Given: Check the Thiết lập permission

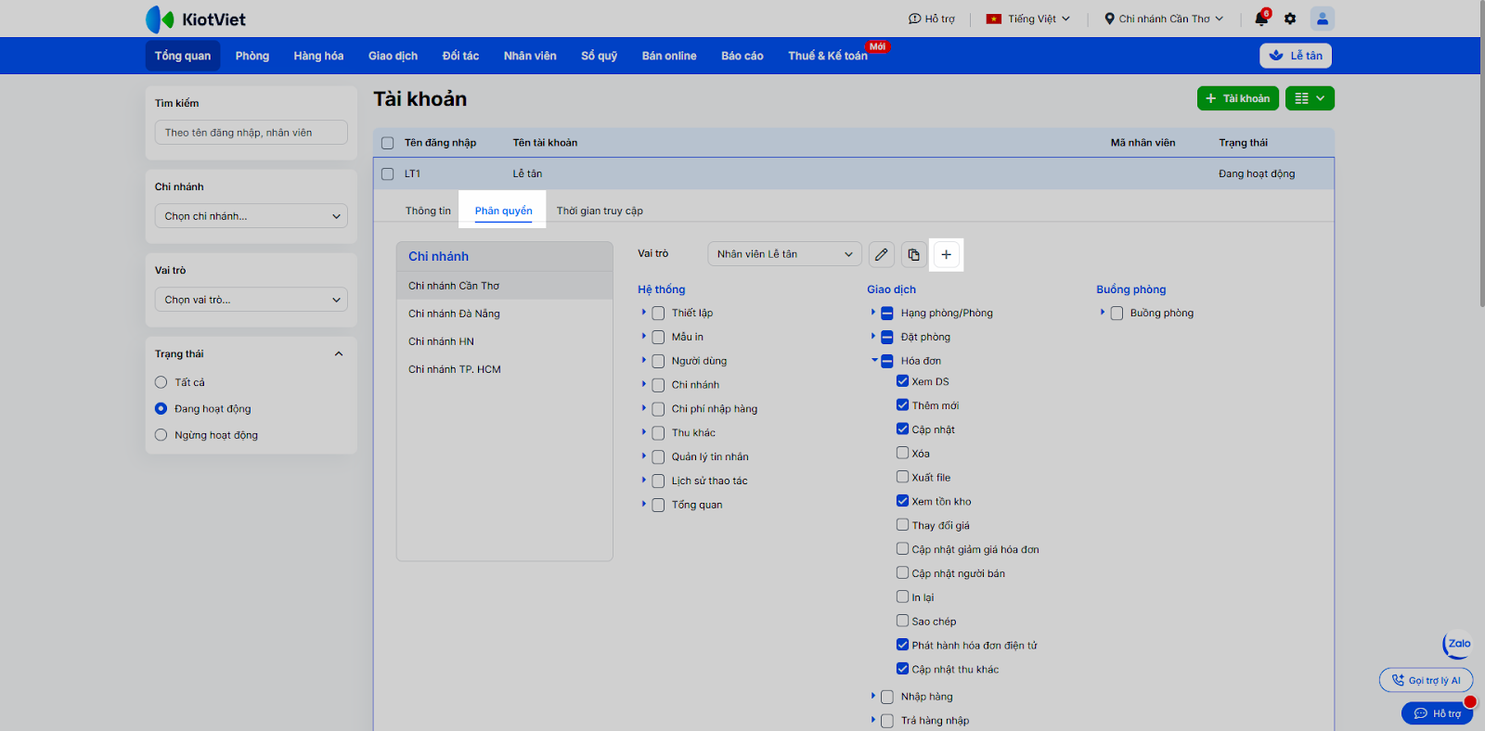Looking at the screenshot, I should (x=658, y=314).
